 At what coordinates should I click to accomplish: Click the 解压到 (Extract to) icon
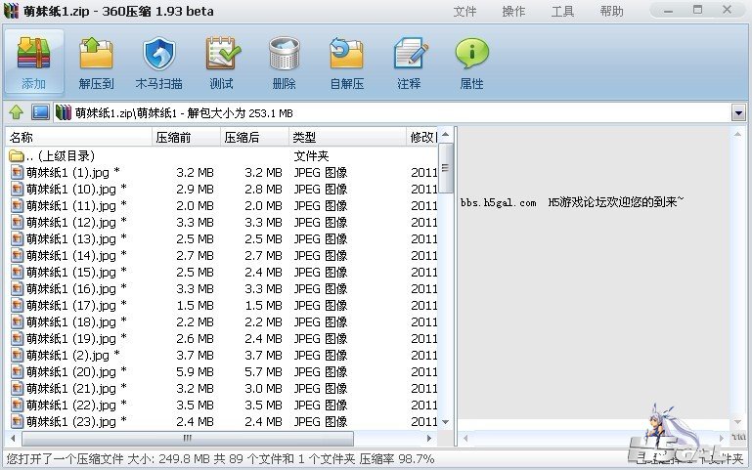click(x=96, y=63)
